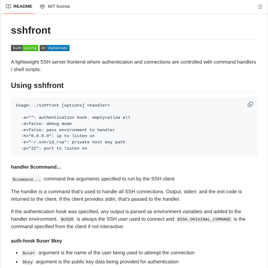
Task: Click the book icon beside README
Action: pos(8,6)
